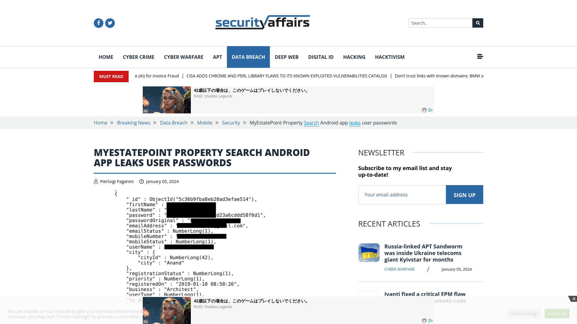This screenshot has height=324, width=577.
Task: Open the Facebook social icon
Action: (x=98, y=22)
